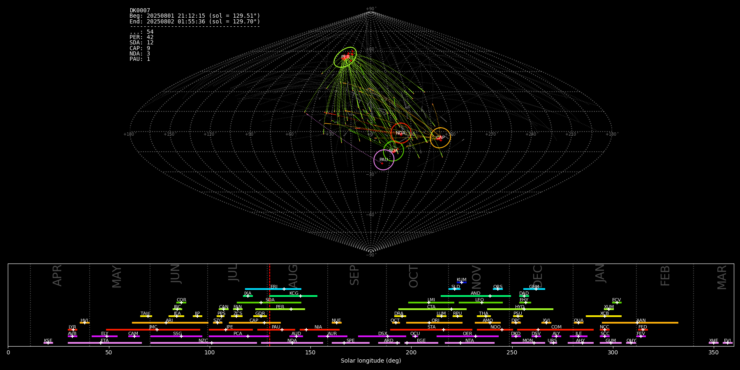
Task: Click the GEM shower label in the timeline
Action: click(x=534, y=287)
